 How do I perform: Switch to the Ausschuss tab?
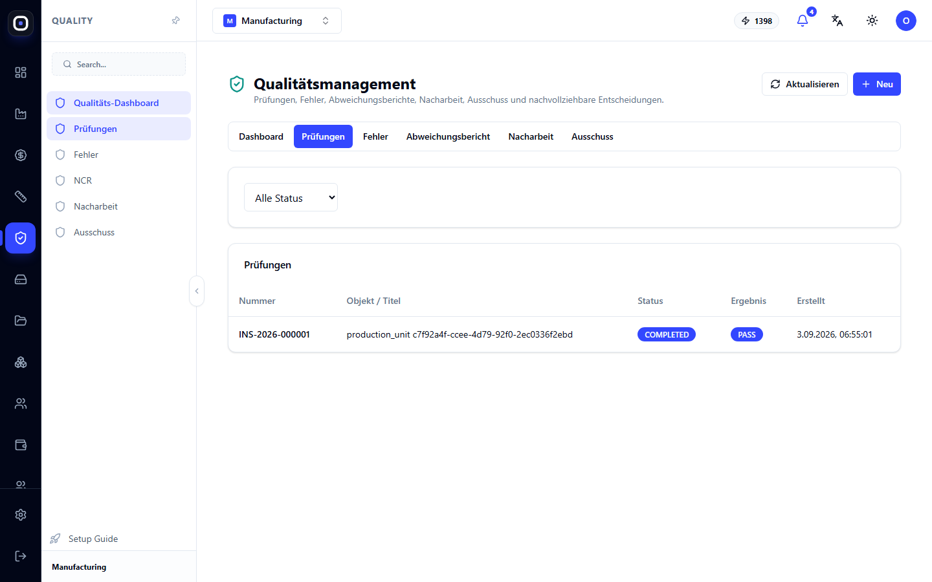592,136
